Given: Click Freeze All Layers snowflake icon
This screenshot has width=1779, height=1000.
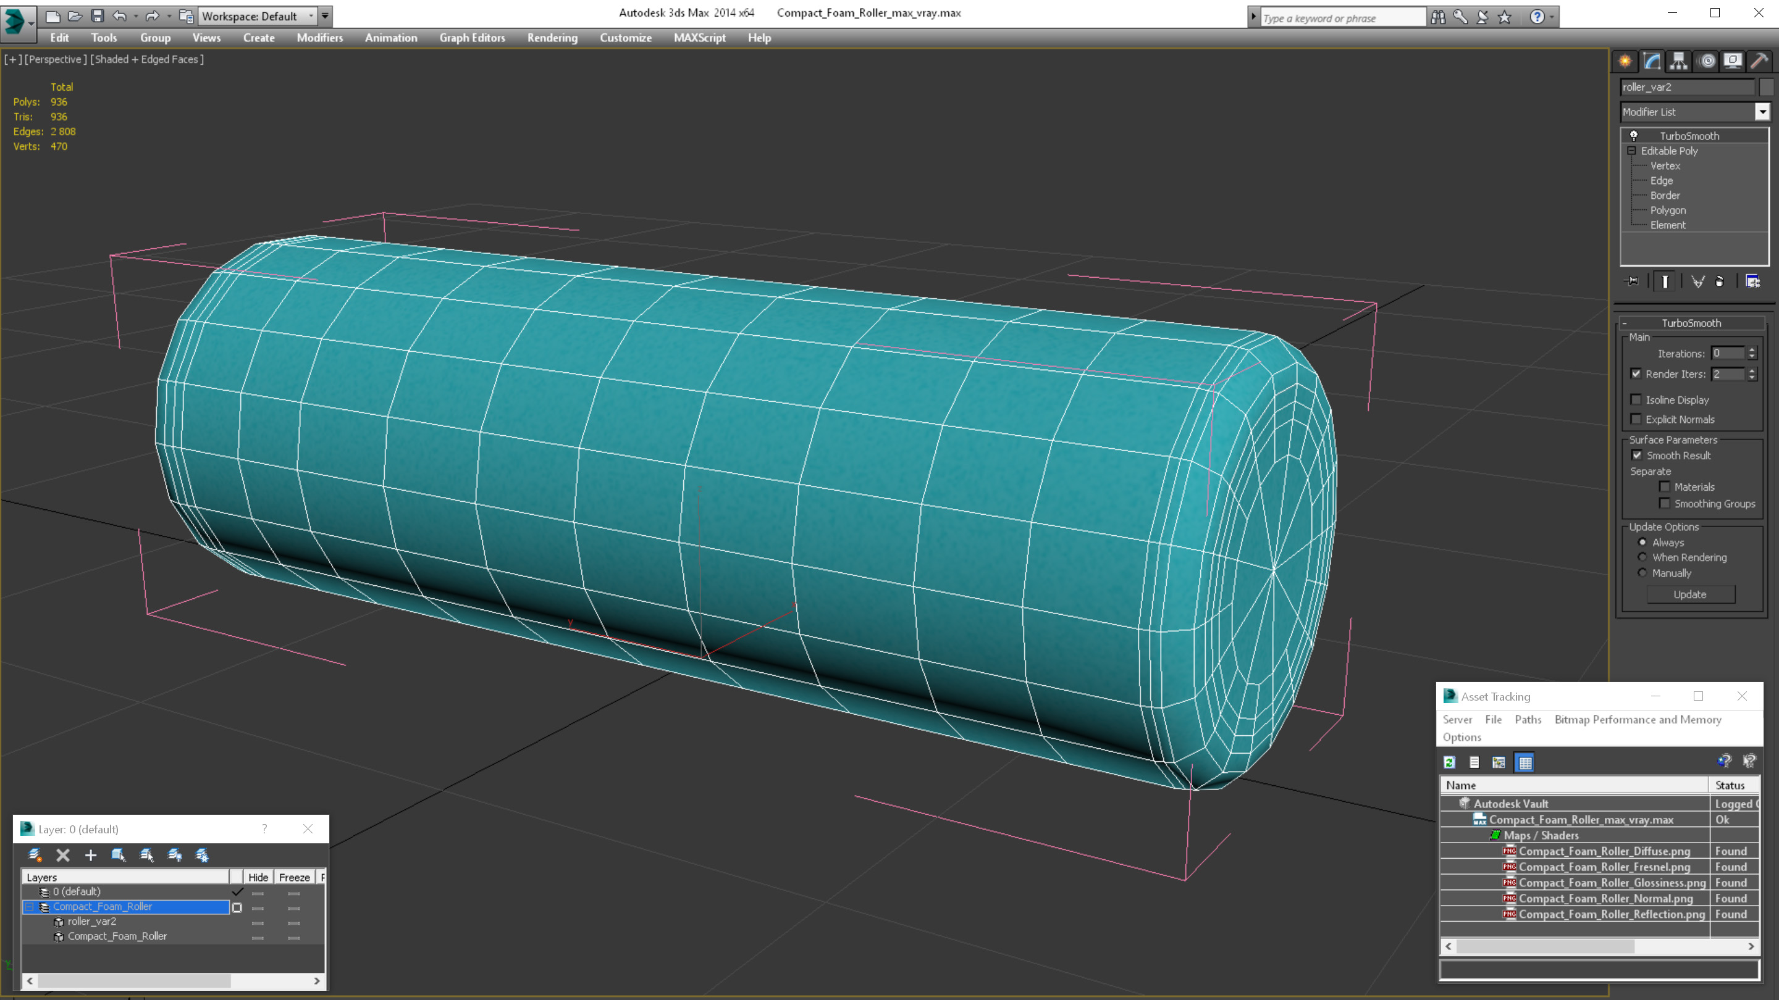Looking at the screenshot, I should point(203,855).
